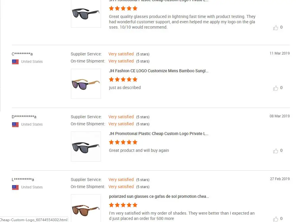Click star rating above 'Great product and will buy again'
Image resolution: width=296 pixels, height=222 pixels.
tap(123, 142)
